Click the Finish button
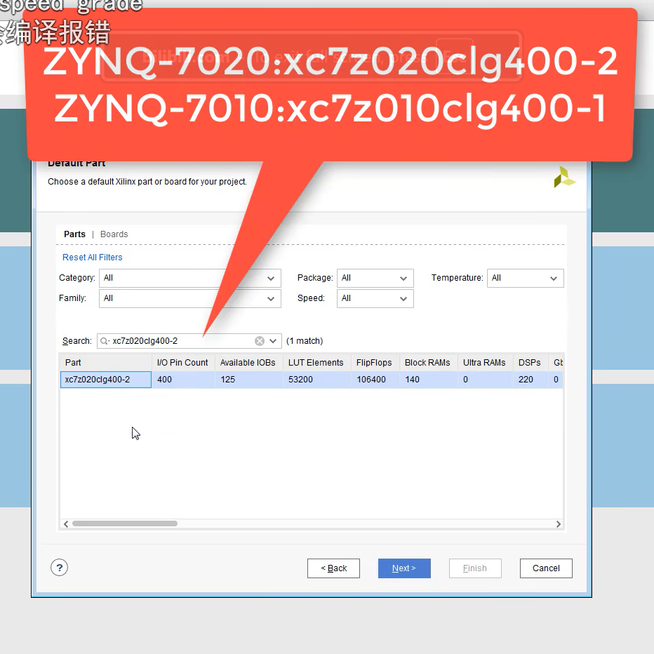This screenshot has height=654, width=654. click(x=475, y=568)
